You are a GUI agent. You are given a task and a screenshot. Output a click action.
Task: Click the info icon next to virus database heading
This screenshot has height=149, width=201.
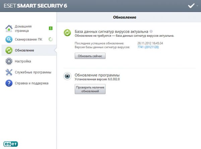click(x=151, y=31)
